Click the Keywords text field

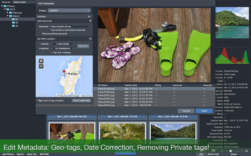click(x=69, y=27)
